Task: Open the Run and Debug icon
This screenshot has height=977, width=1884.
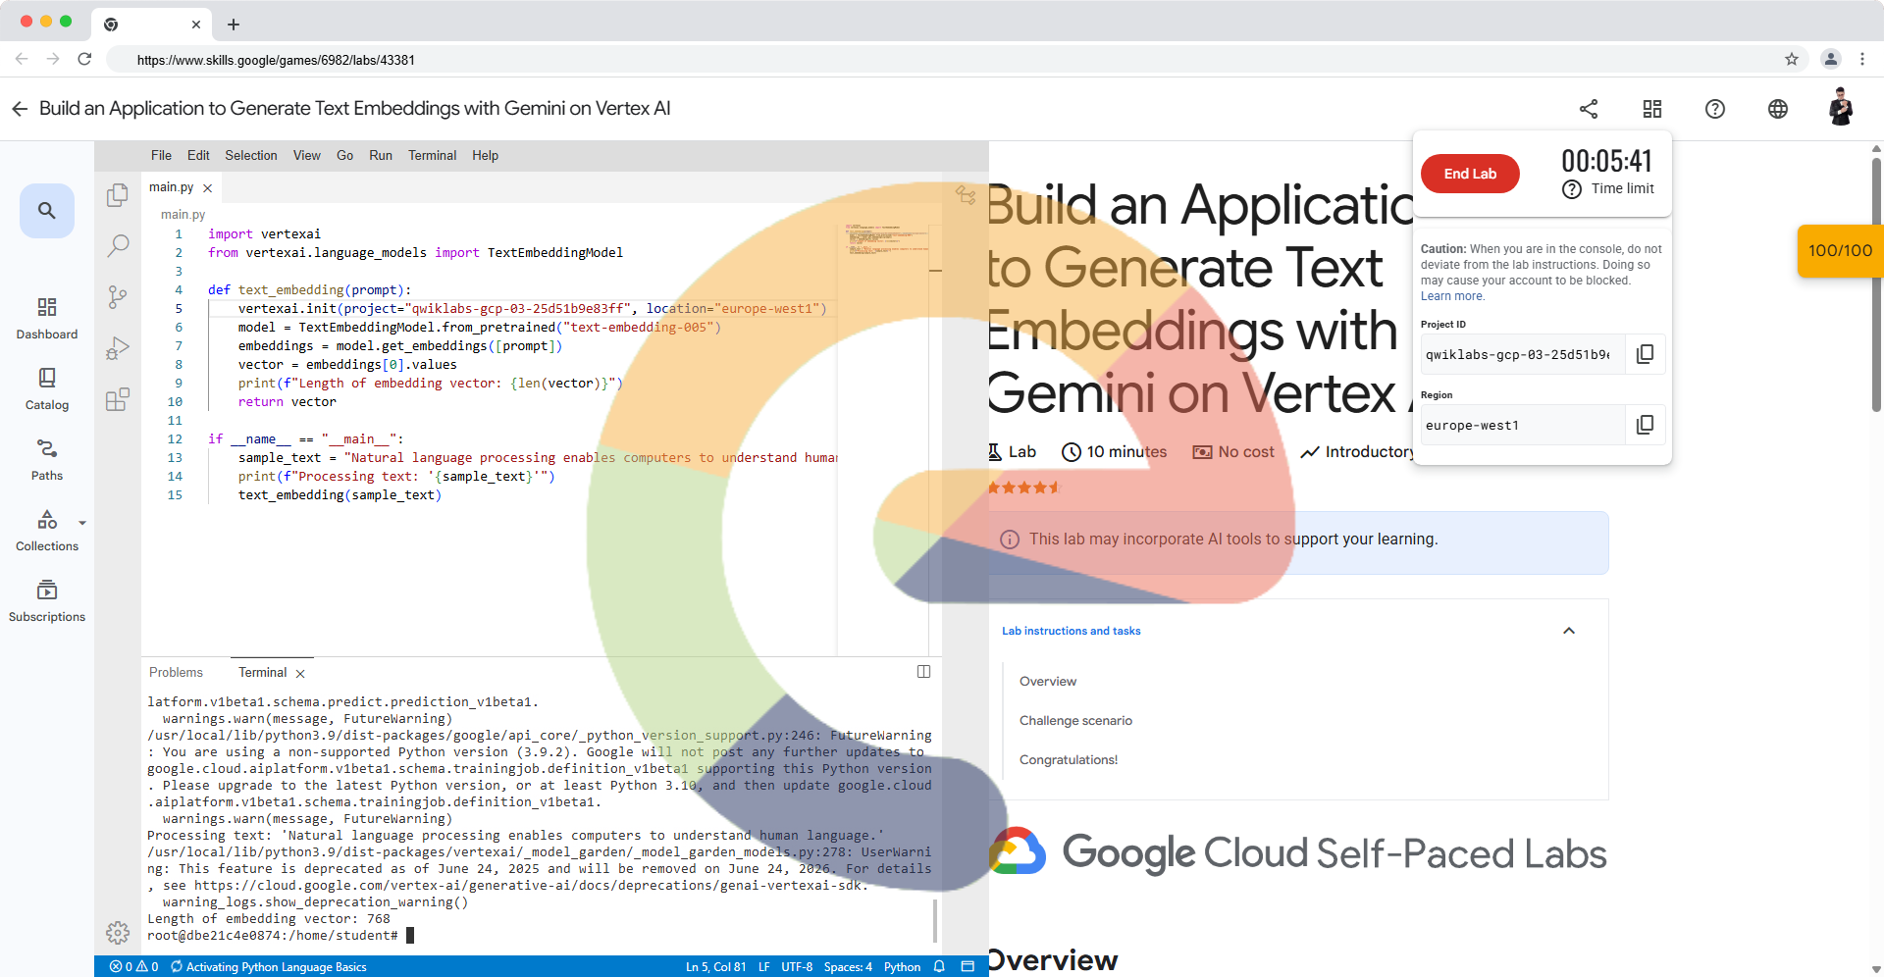Action: click(x=118, y=348)
